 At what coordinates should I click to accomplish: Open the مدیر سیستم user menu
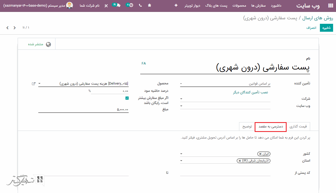pyautogui.click(x=38, y=6)
